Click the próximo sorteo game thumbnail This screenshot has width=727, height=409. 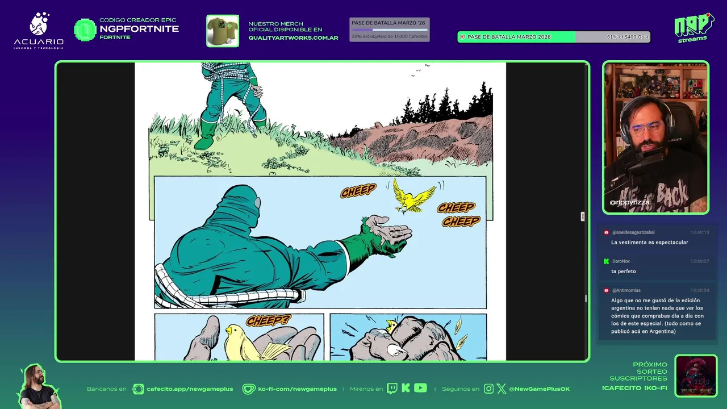[x=696, y=376]
